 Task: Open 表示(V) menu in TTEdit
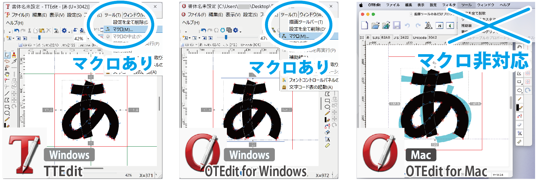[x=57, y=15]
